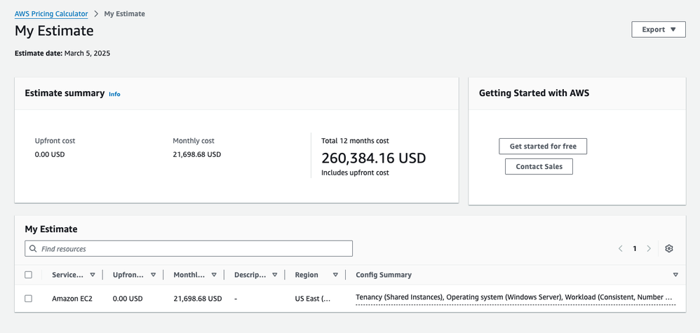The width and height of the screenshot is (700, 333).
Task: Sort table by Service column arrow
Action: 93,275
